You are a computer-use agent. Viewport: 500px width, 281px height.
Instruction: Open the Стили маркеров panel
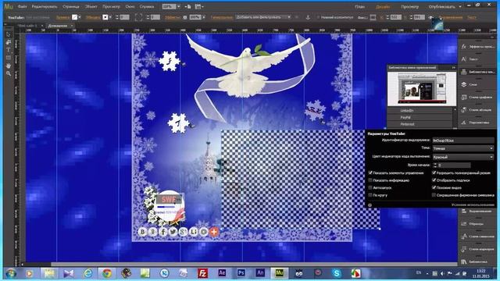click(477, 249)
